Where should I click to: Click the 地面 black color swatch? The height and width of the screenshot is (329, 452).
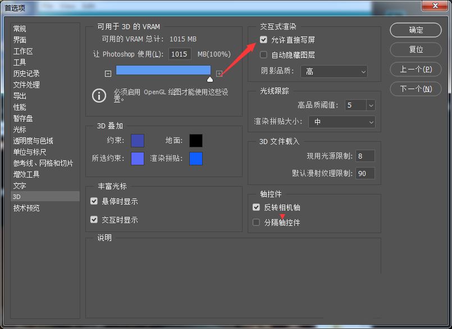coord(196,141)
